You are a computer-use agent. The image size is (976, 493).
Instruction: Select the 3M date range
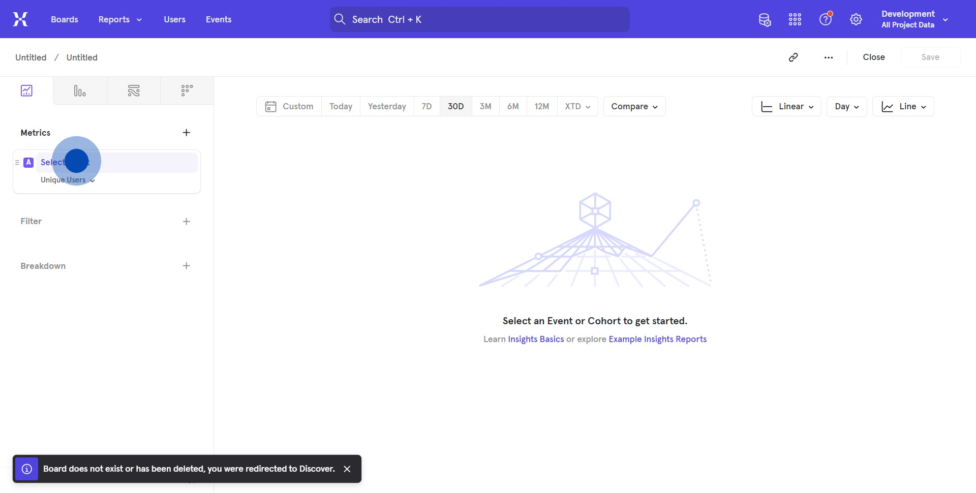tap(485, 107)
